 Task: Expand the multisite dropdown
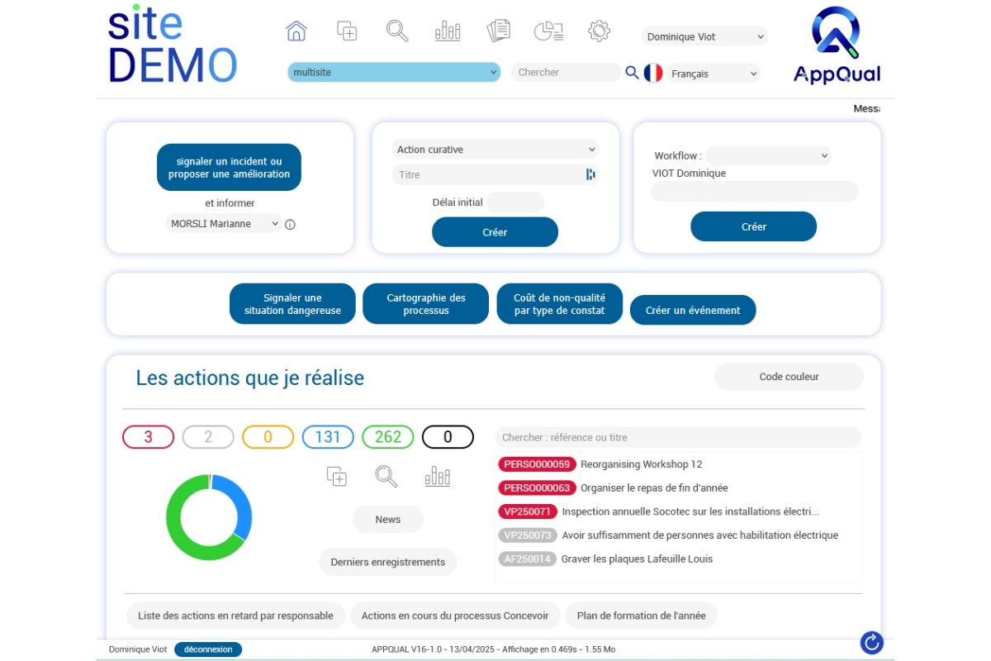tap(394, 73)
